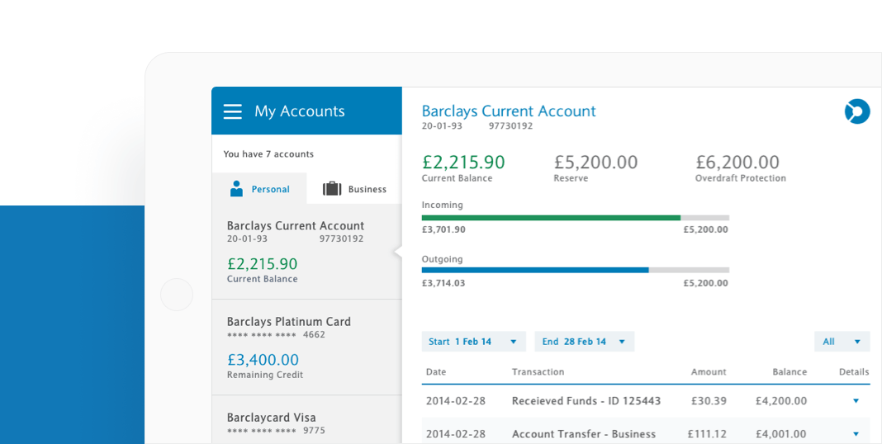Click the Business briefcase icon
Image resolution: width=882 pixels, height=444 pixels.
pos(332,189)
